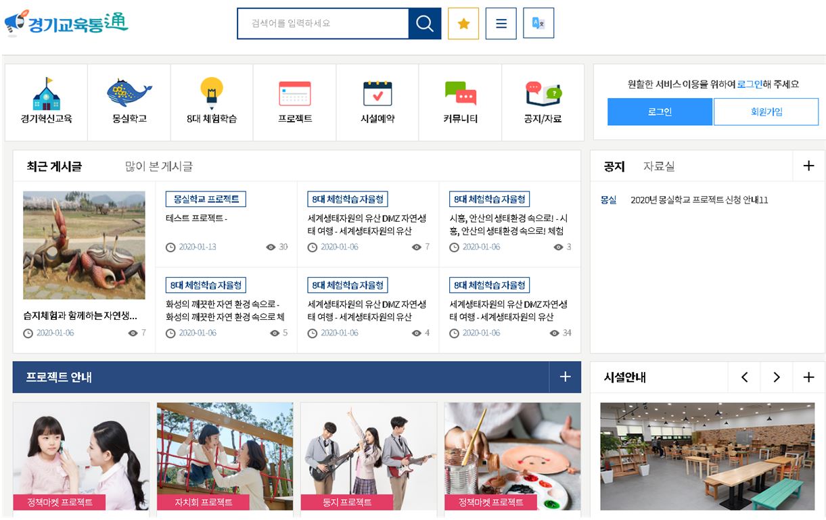
Task: Open 경기혁신교육 schoolhouse icon
Action: [x=46, y=95]
